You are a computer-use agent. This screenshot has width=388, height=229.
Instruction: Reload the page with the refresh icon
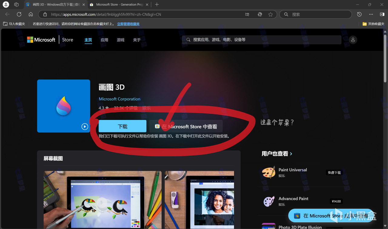pyautogui.click(x=19, y=14)
